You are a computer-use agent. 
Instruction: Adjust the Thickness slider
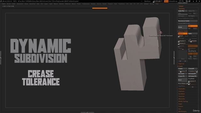[188, 44]
